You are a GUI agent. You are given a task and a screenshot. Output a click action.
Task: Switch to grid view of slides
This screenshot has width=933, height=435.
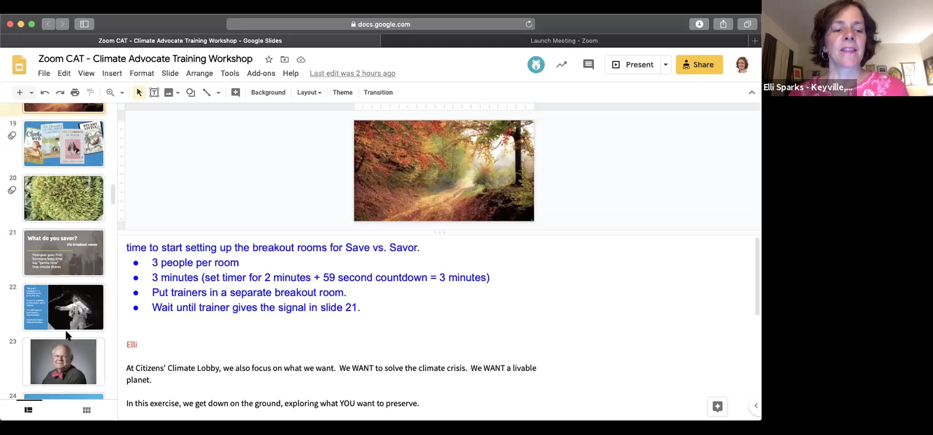[87, 410]
